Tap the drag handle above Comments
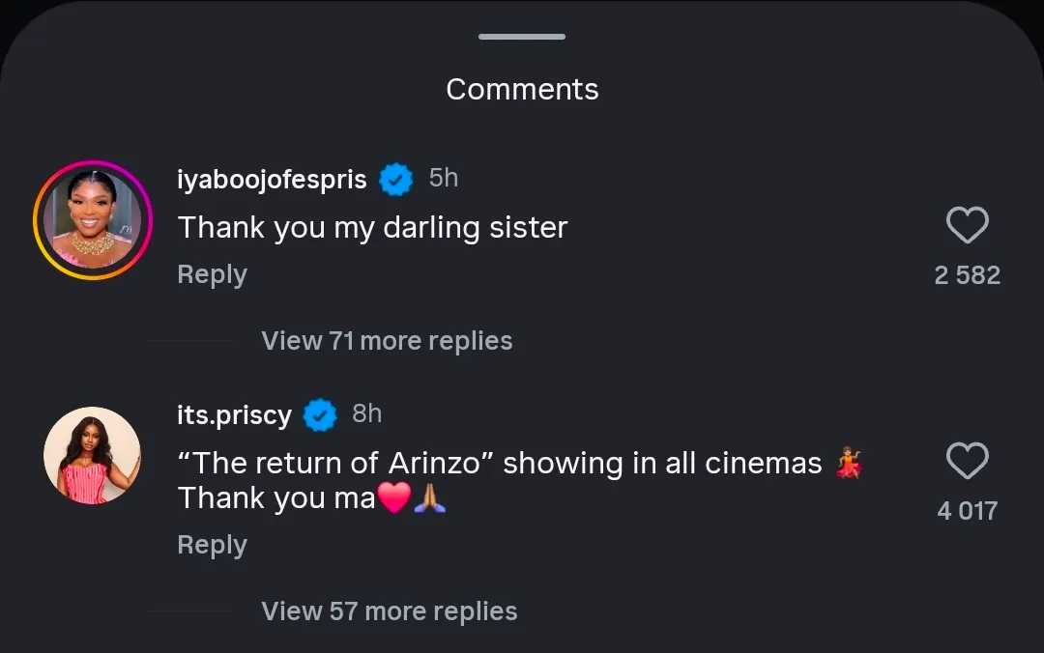 [522, 37]
